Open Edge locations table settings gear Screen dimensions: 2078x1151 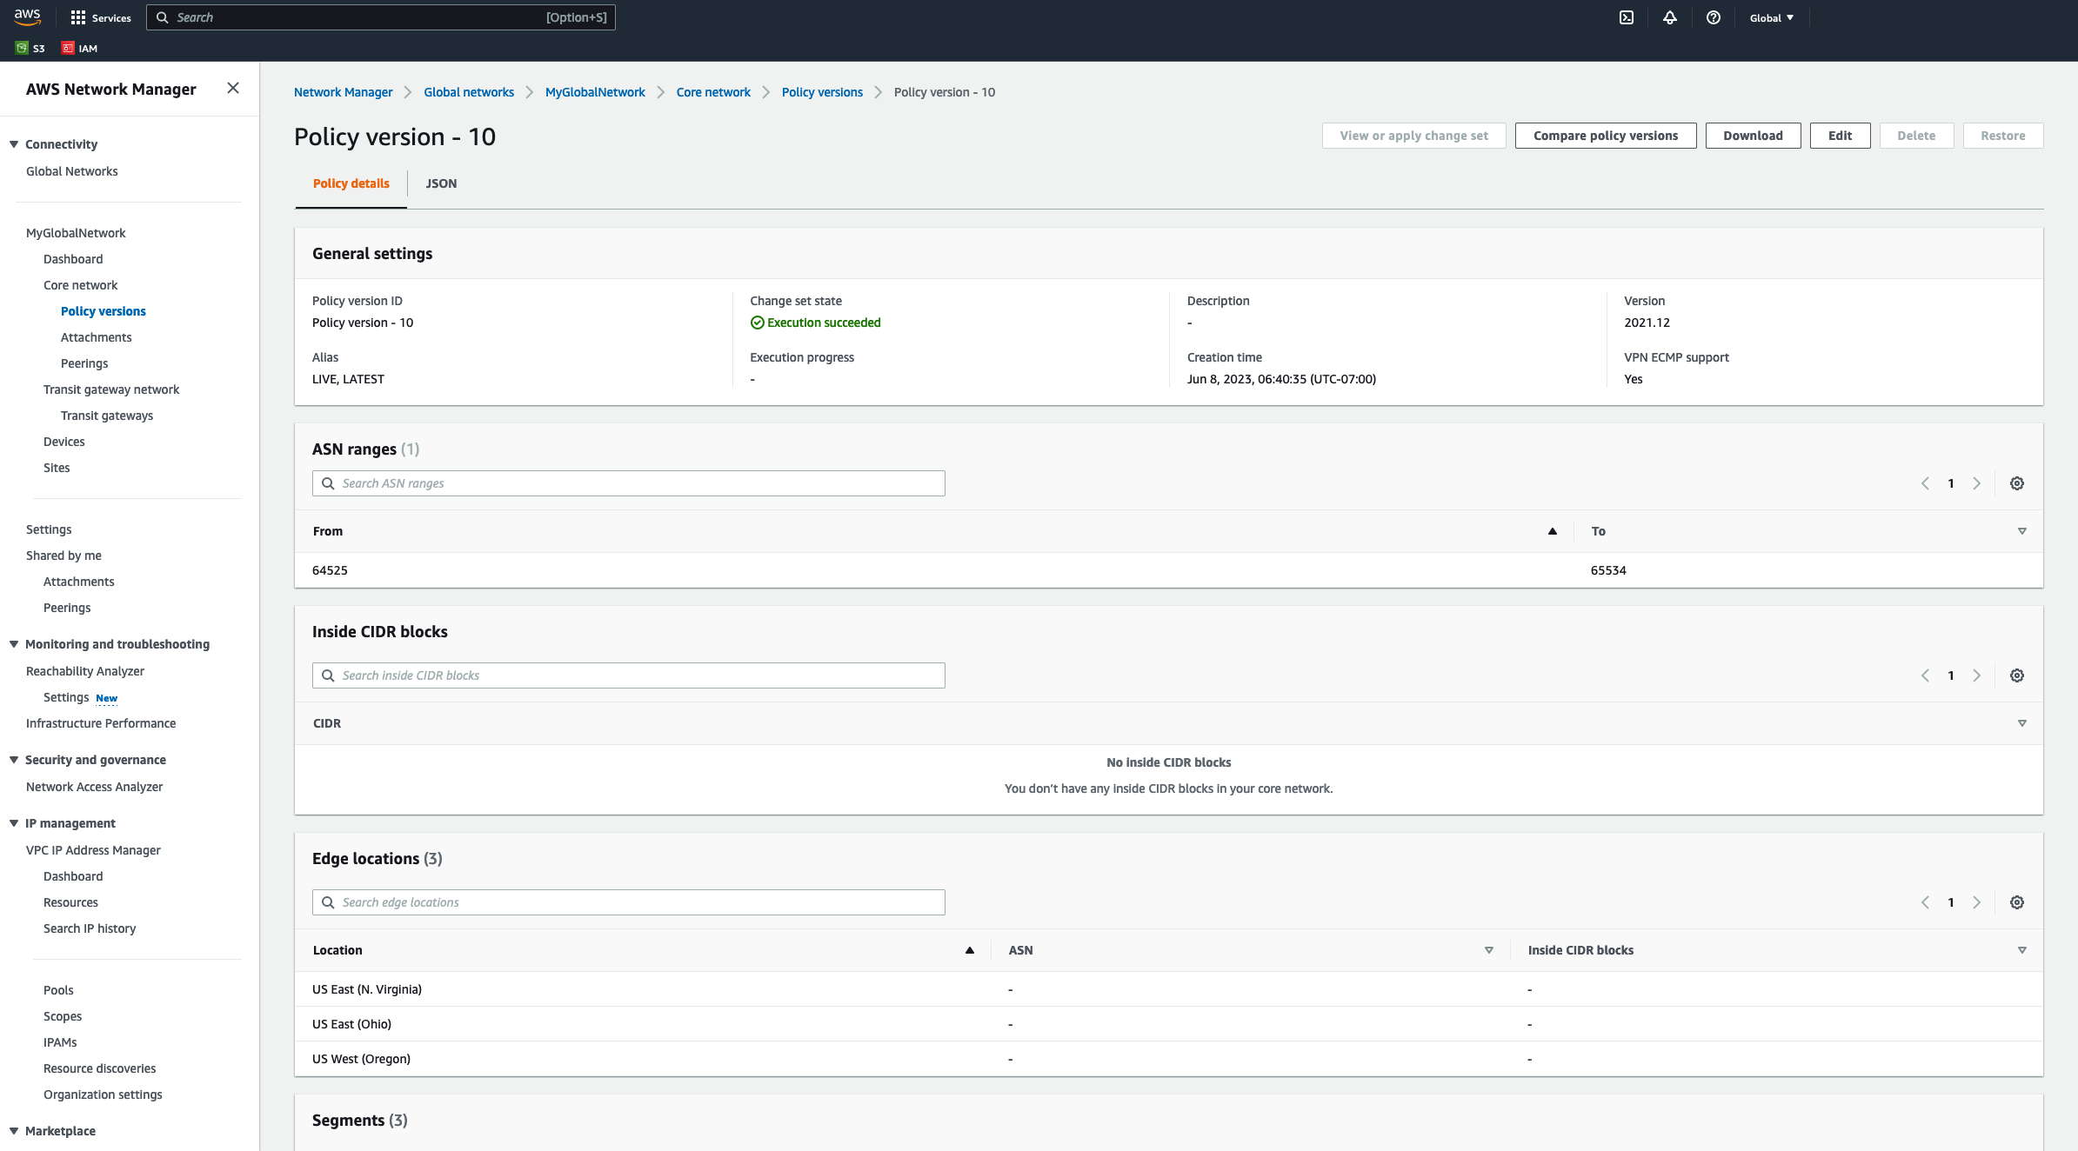click(2017, 902)
